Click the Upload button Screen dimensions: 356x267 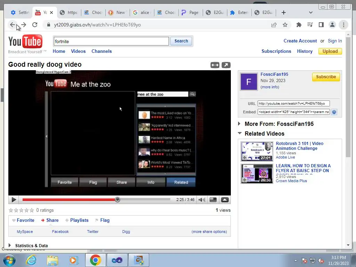(330, 51)
